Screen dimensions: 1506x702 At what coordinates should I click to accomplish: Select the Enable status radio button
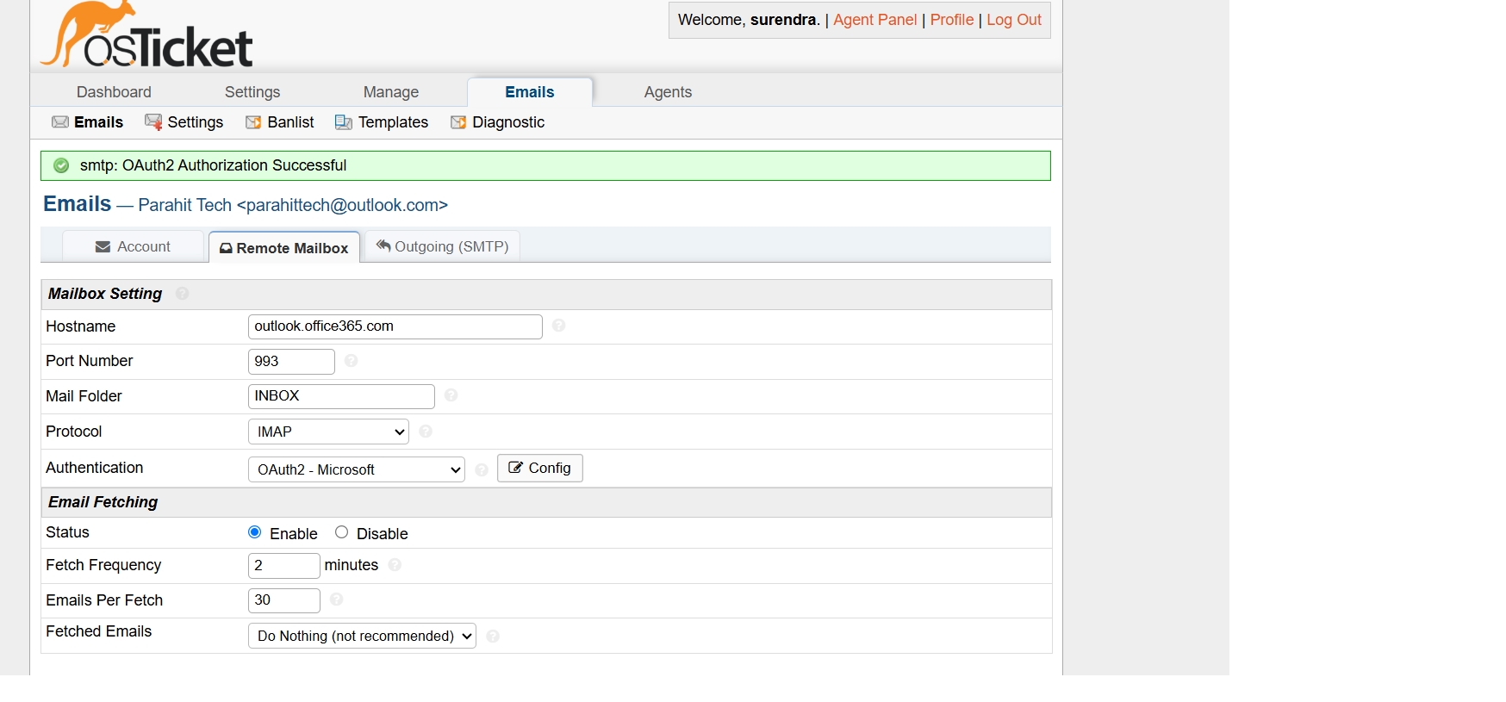click(255, 532)
